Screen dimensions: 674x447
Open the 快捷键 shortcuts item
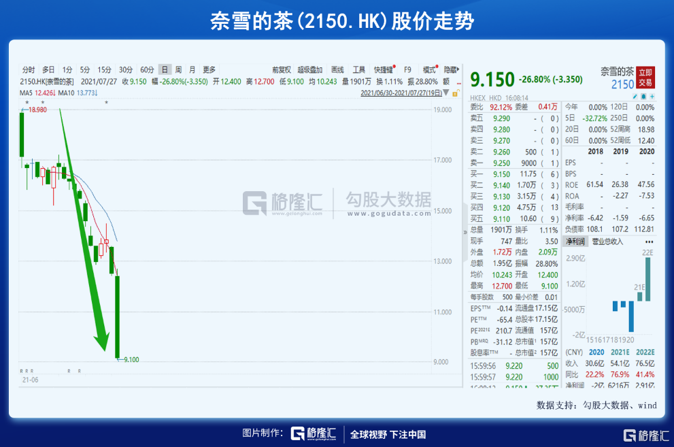pyautogui.click(x=384, y=69)
